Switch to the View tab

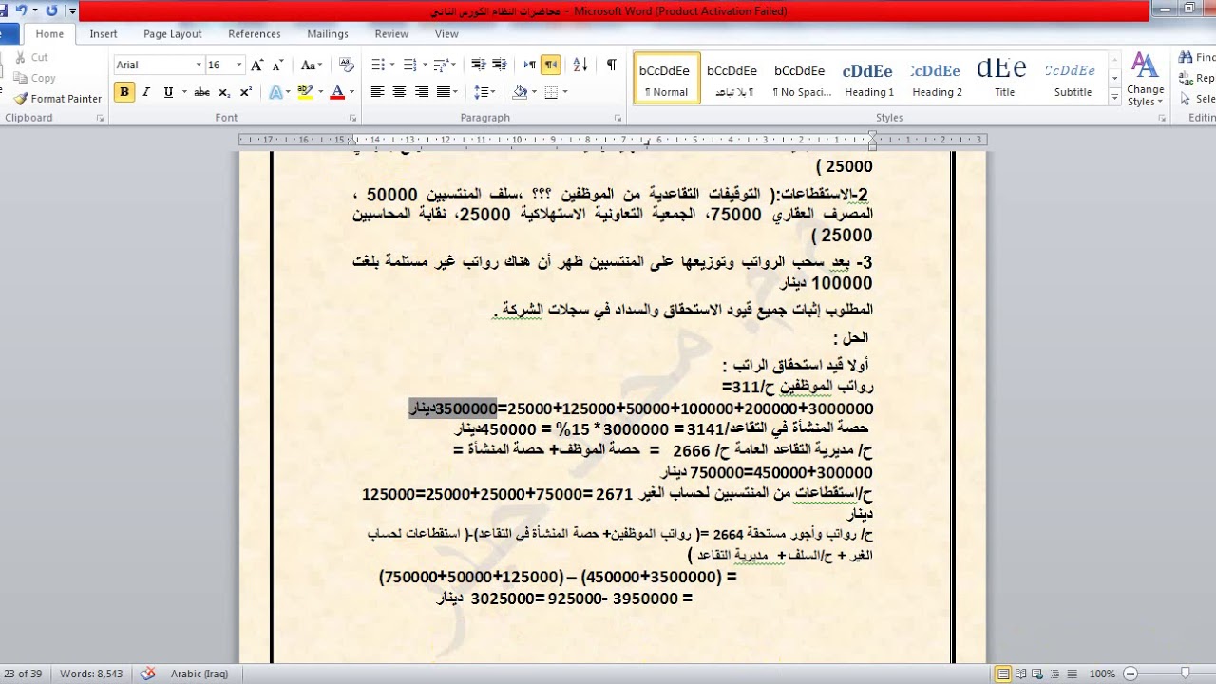[446, 34]
